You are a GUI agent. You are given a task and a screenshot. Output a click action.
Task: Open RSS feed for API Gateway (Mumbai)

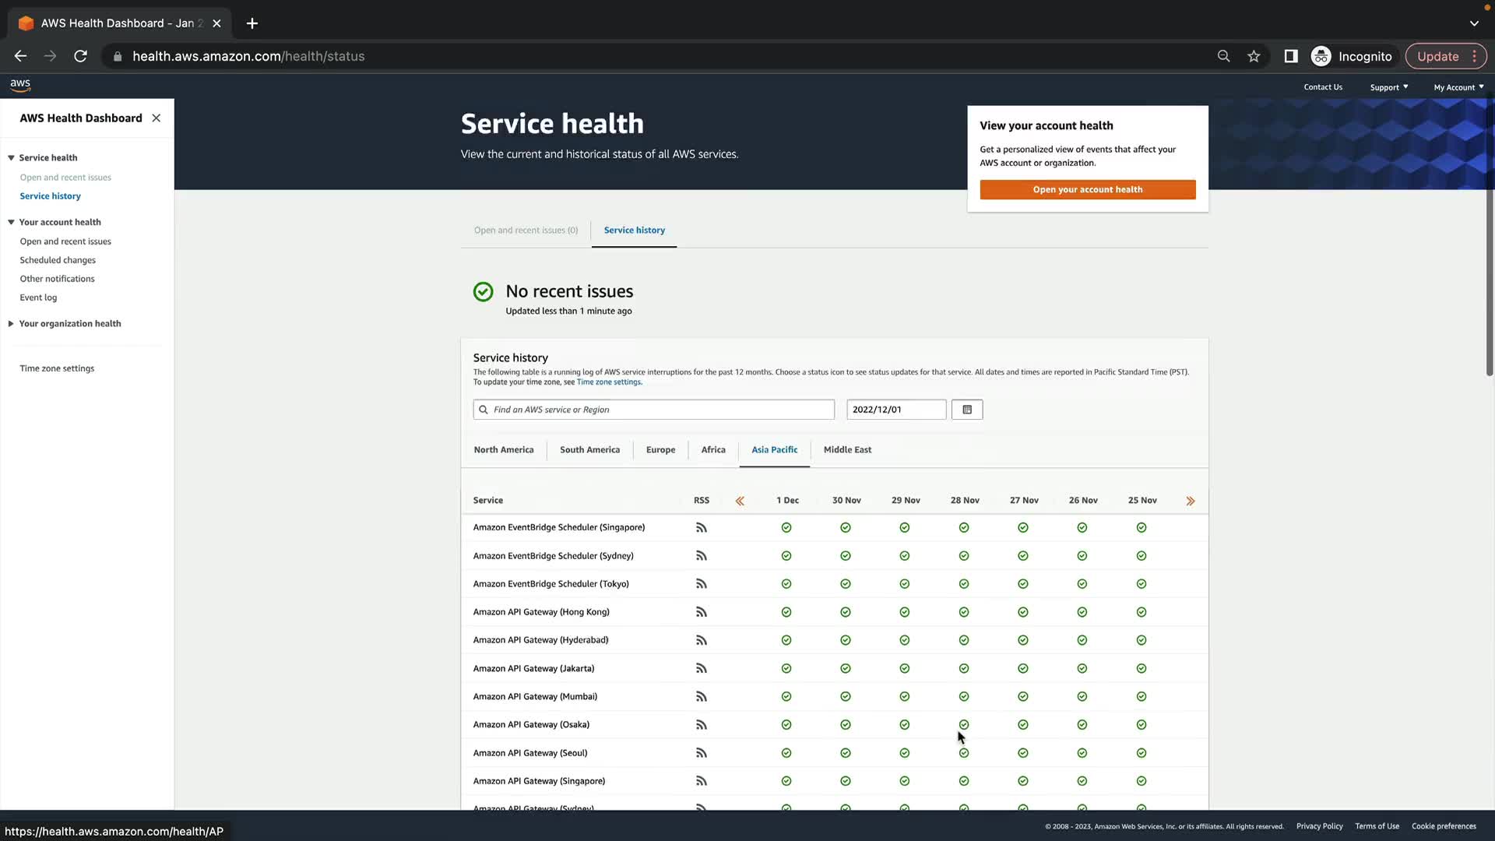point(701,697)
